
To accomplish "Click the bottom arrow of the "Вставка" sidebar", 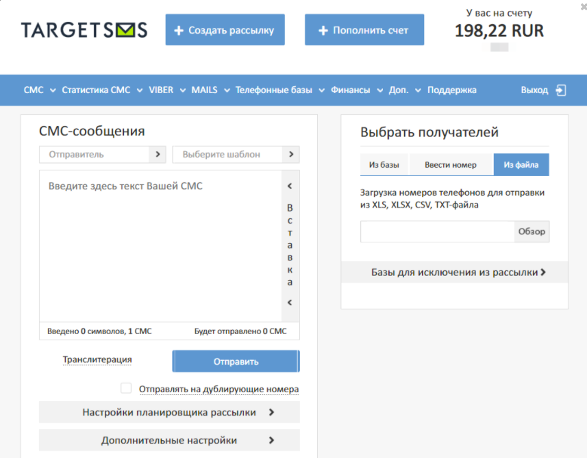I will pos(289,302).
